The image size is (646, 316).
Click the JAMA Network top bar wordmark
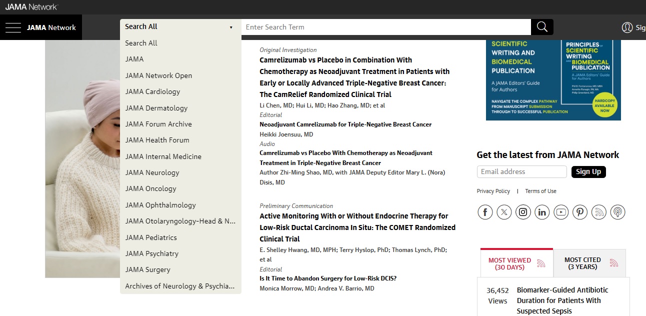pos(31,7)
